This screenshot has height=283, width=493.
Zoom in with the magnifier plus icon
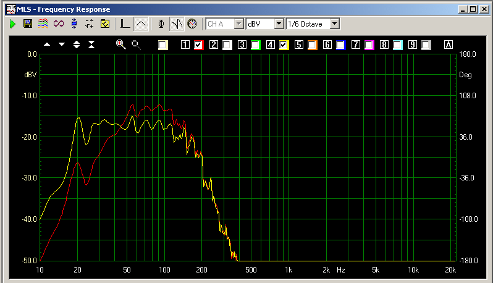coord(120,44)
